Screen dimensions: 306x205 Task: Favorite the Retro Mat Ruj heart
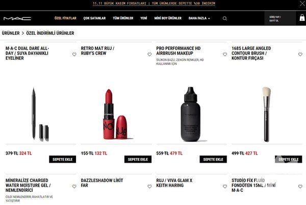[x=149, y=55]
